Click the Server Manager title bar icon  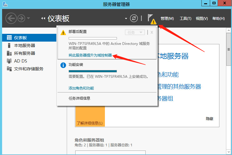[x=5, y=4]
